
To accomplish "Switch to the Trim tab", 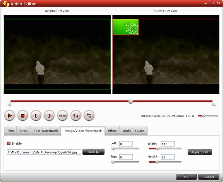I will (10, 131).
